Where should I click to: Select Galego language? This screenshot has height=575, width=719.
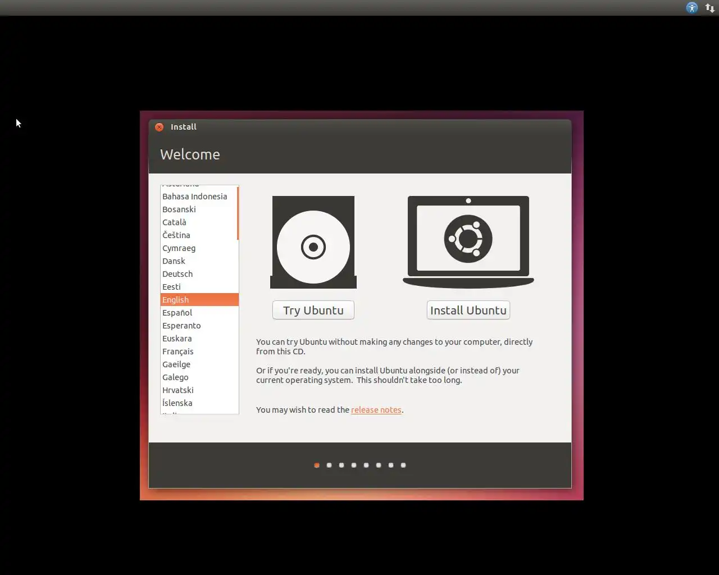[x=199, y=377]
